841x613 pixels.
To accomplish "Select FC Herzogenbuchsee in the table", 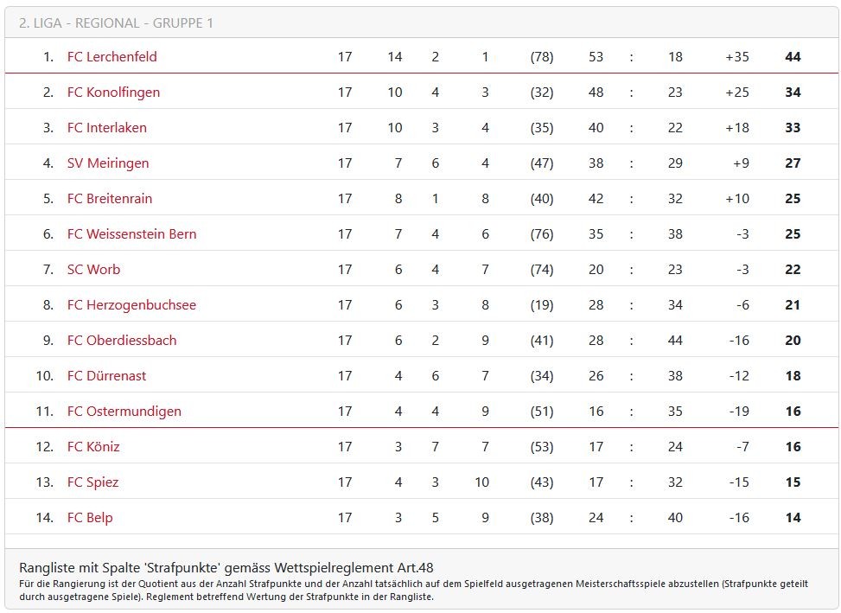I will point(131,305).
